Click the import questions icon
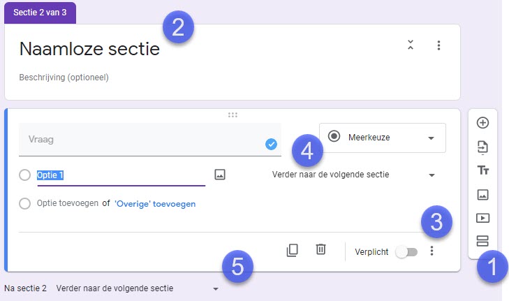The height and width of the screenshot is (301, 509). pos(482,147)
